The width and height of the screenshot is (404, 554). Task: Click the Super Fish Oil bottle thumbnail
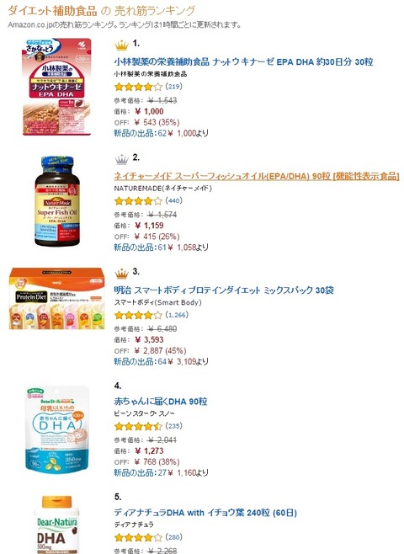click(57, 201)
